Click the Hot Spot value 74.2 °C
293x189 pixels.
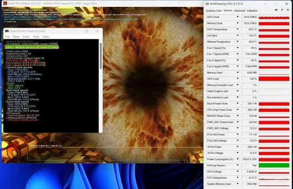tap(250, 36)
